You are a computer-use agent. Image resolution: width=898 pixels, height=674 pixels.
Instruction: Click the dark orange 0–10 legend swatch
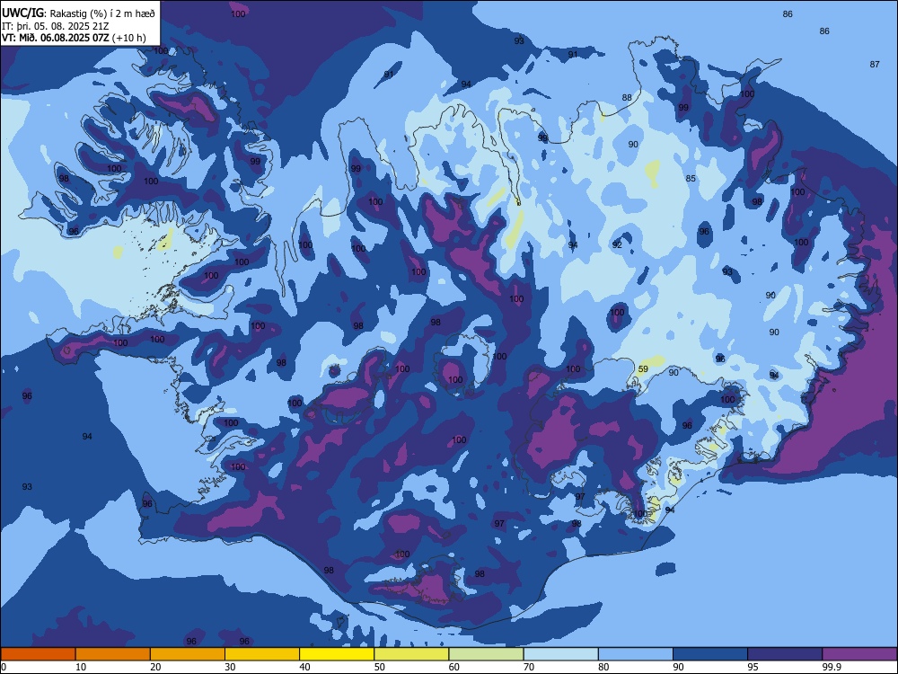pos(38,654)
